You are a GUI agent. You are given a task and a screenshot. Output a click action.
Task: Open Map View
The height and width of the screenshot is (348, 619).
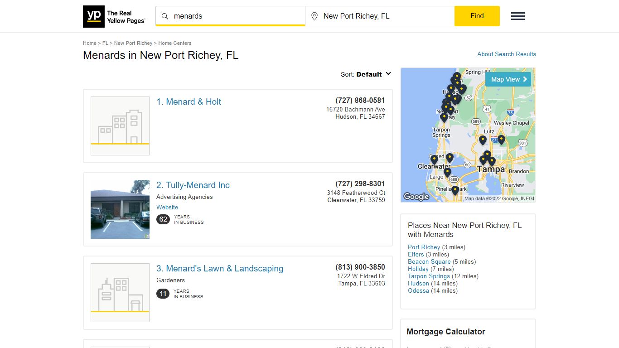tap(508, 79)
